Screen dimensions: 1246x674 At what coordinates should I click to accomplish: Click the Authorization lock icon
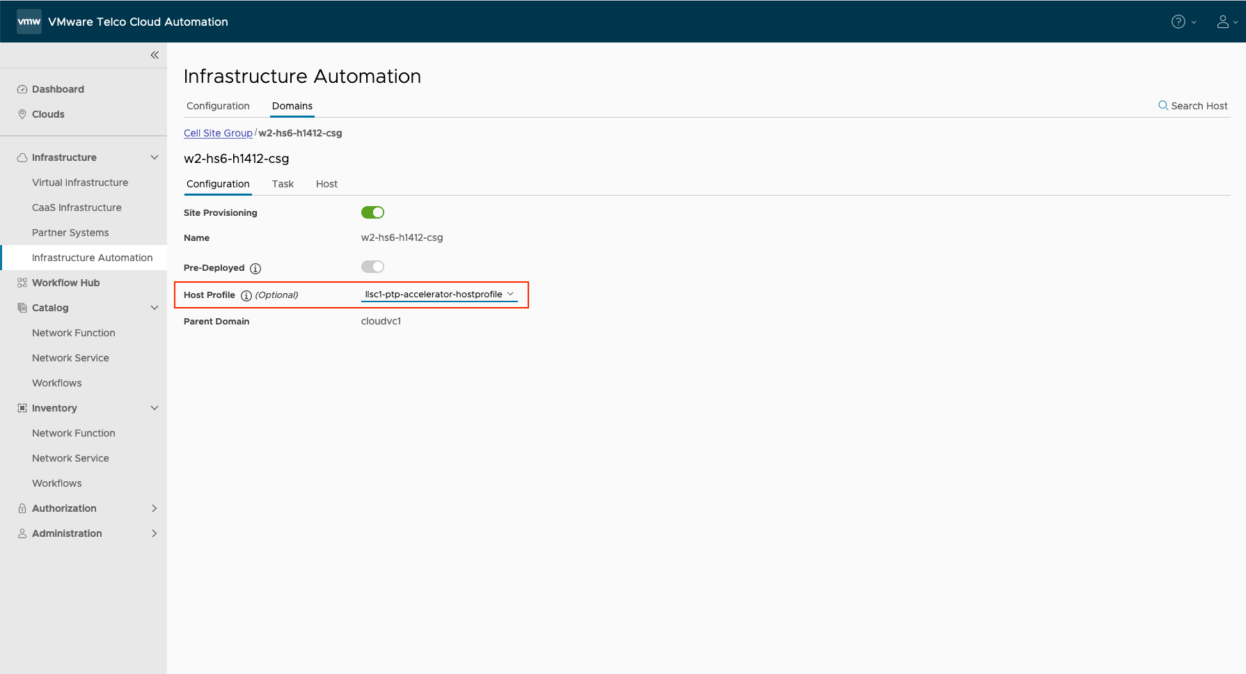click(x=22, y=508)
